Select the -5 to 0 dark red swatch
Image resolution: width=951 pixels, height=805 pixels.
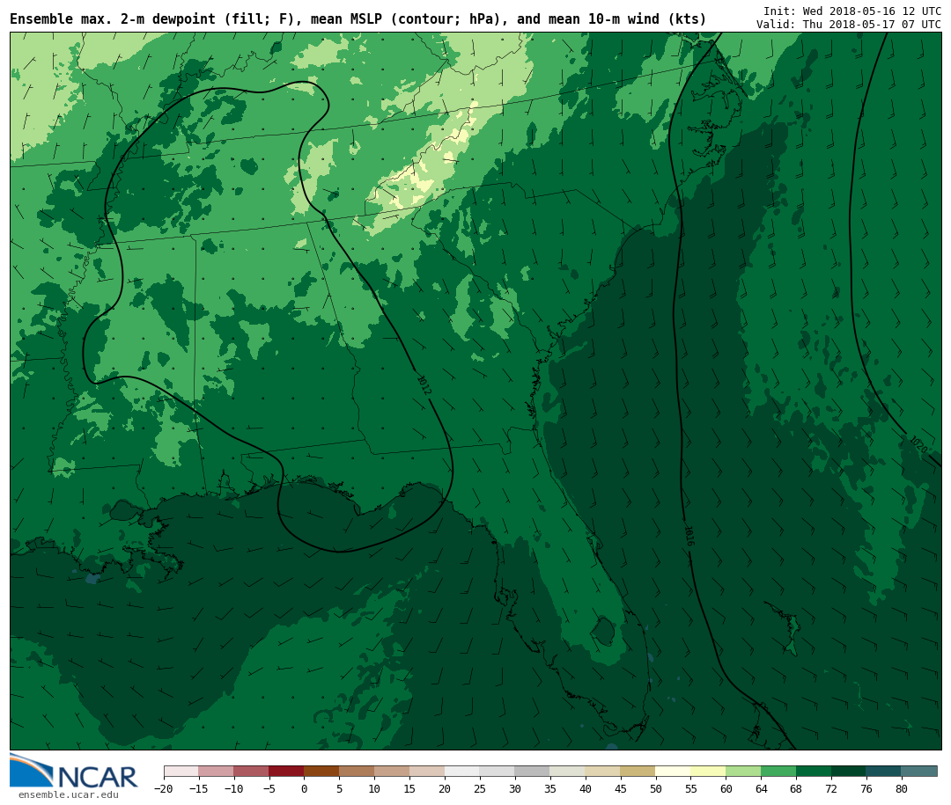pos(286,771)
